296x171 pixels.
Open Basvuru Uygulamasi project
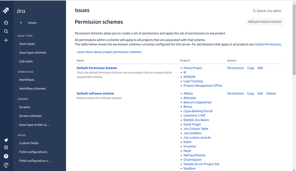[x=198, y=102]
